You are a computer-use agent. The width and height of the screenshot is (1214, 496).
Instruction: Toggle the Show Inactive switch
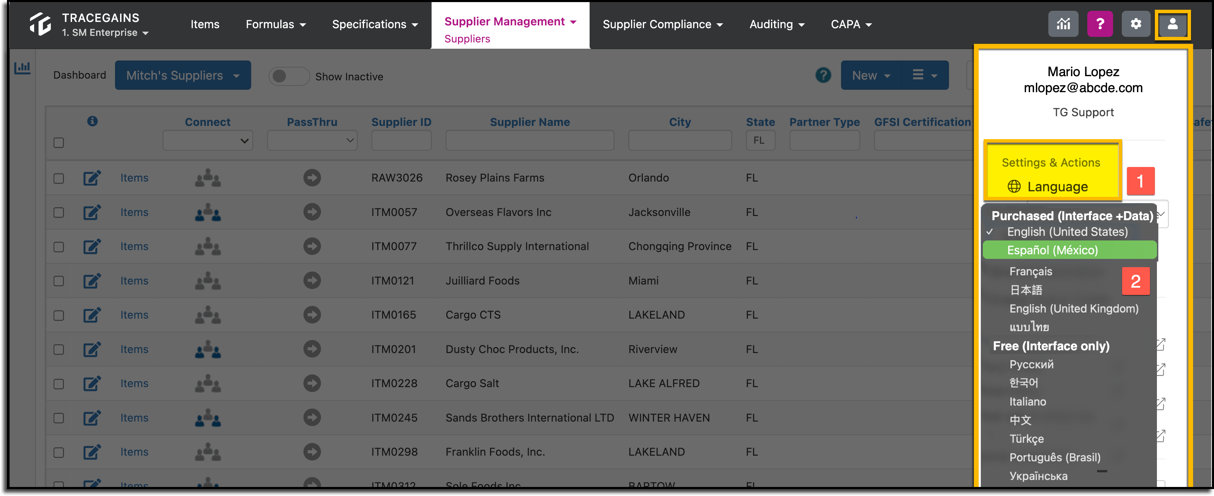289,76
